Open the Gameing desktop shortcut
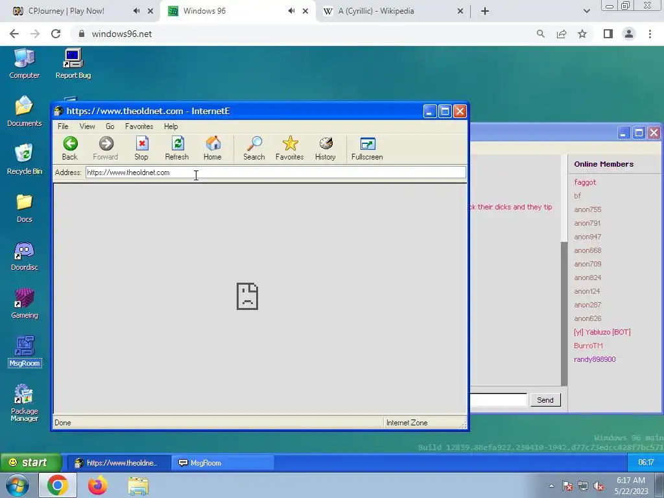This screenshot has width=664, height=498. click(x=24, y=303)
